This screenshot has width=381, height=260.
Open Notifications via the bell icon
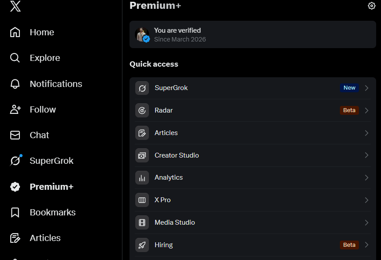point(15,84)
